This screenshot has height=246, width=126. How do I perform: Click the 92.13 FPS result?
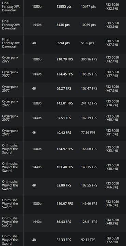(88, 240)
